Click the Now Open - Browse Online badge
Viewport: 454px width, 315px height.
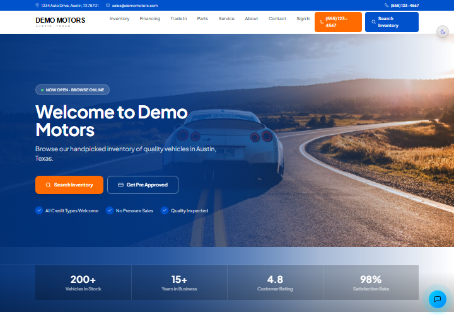73,90
